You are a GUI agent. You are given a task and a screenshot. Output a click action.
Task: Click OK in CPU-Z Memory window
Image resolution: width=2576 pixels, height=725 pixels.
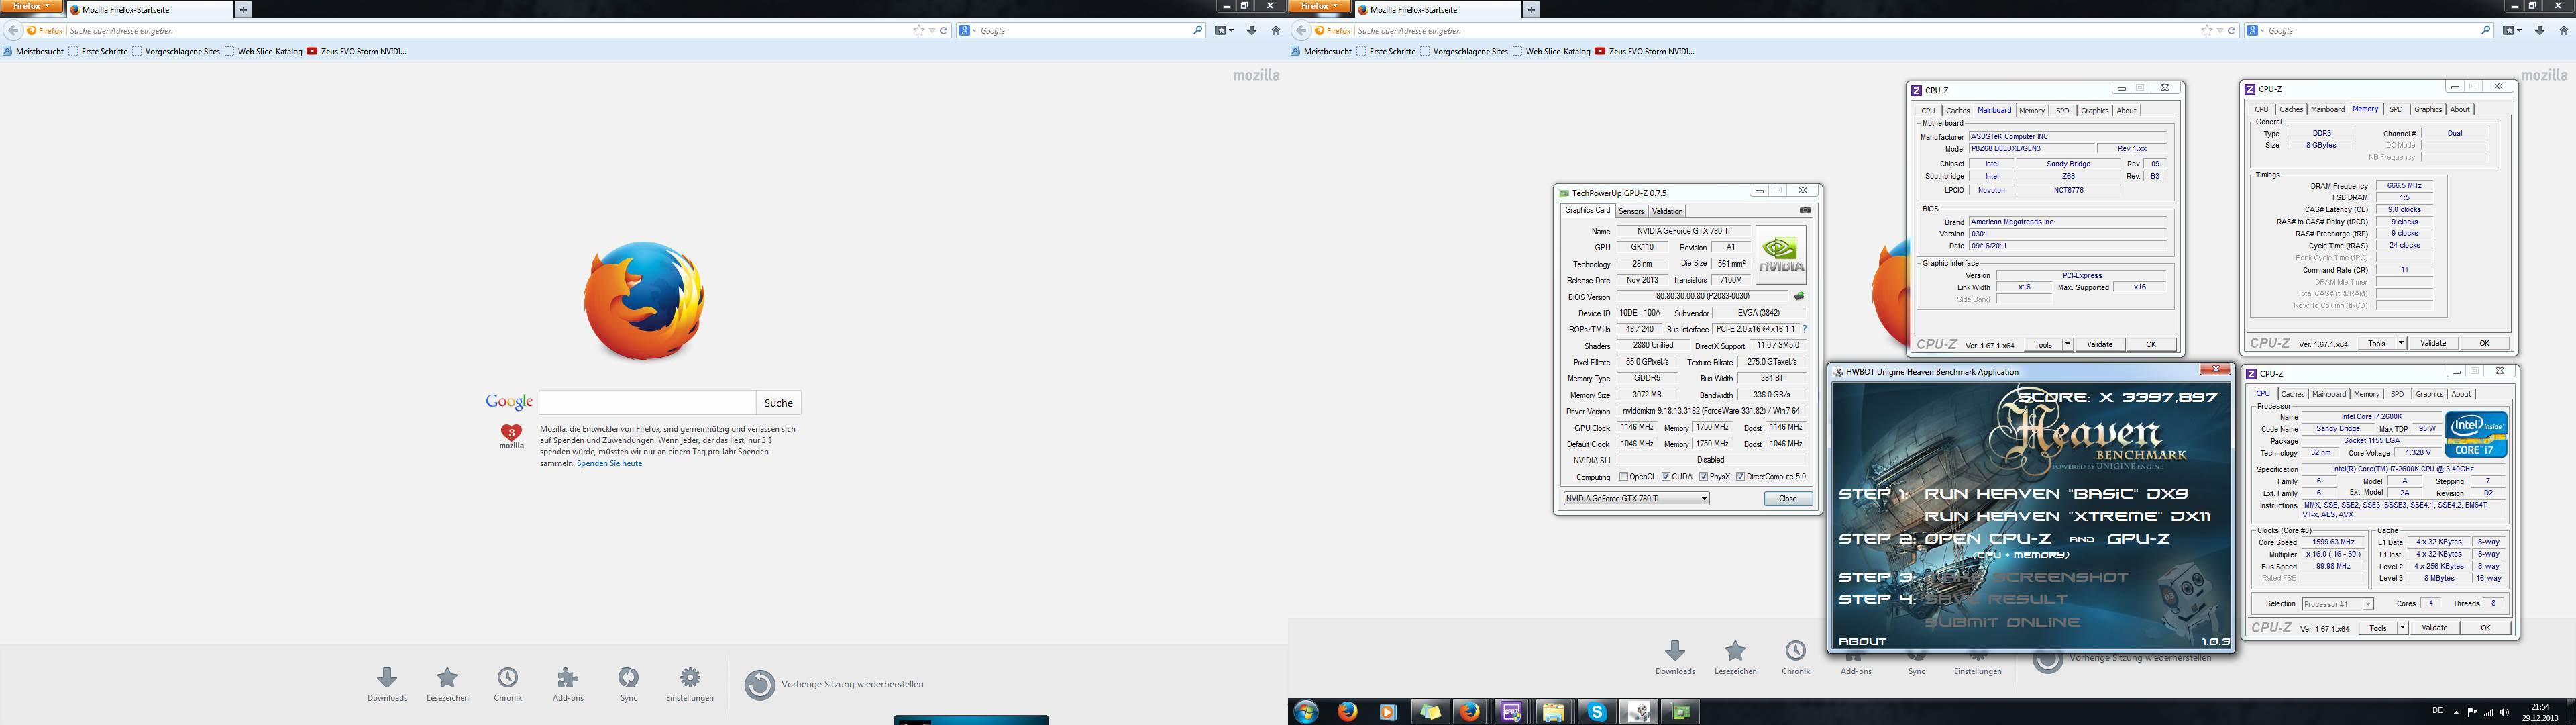2484,344
